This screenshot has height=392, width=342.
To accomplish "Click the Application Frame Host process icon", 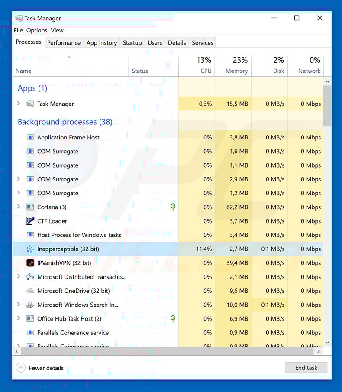I will [30, 137].
